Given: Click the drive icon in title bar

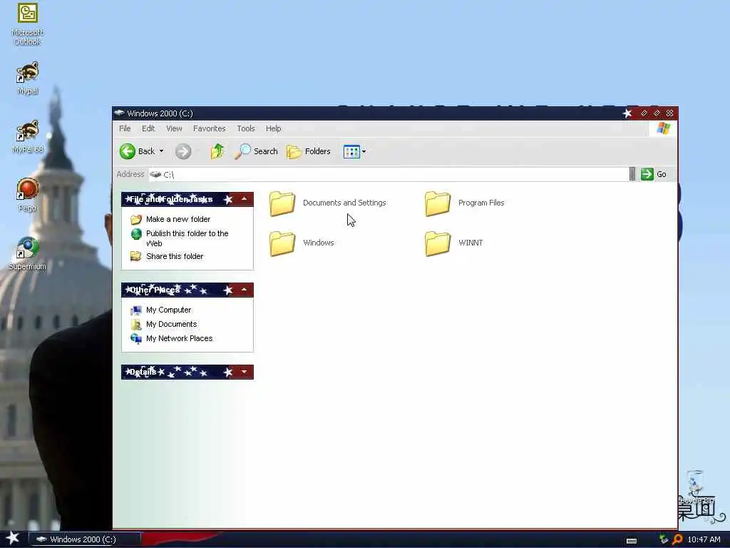Looking at the screenshot, I should 119,113.
